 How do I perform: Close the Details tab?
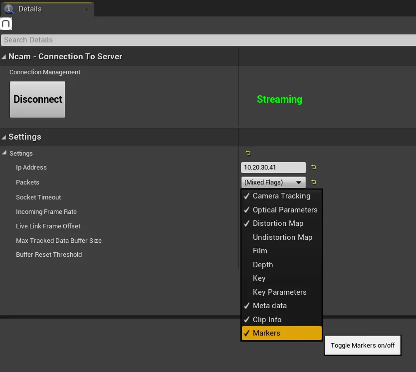pyautogui.click(x=86, y=9)
